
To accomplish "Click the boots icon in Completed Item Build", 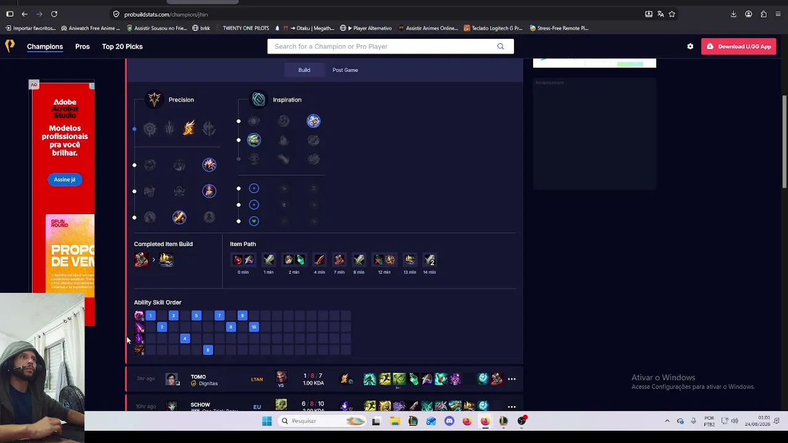I will [142, 260].
